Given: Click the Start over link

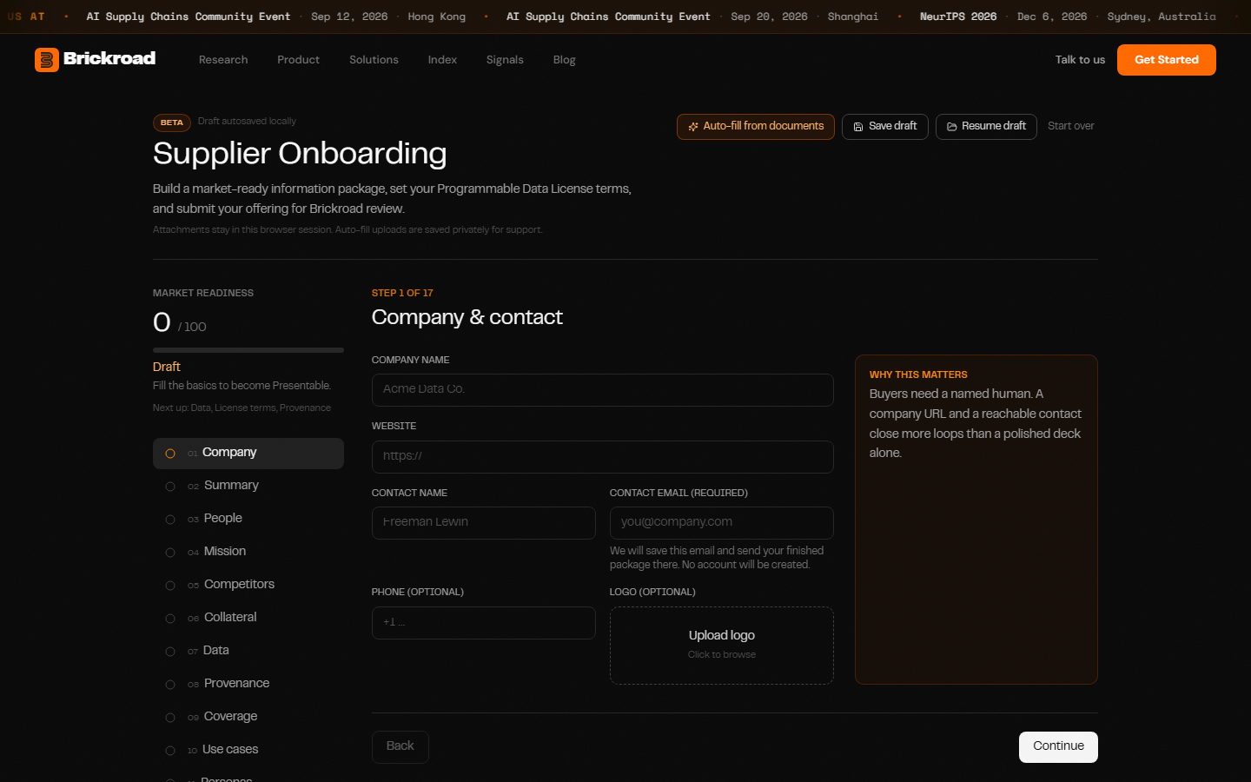Looking at the screenshot, I should point(1070,126).
